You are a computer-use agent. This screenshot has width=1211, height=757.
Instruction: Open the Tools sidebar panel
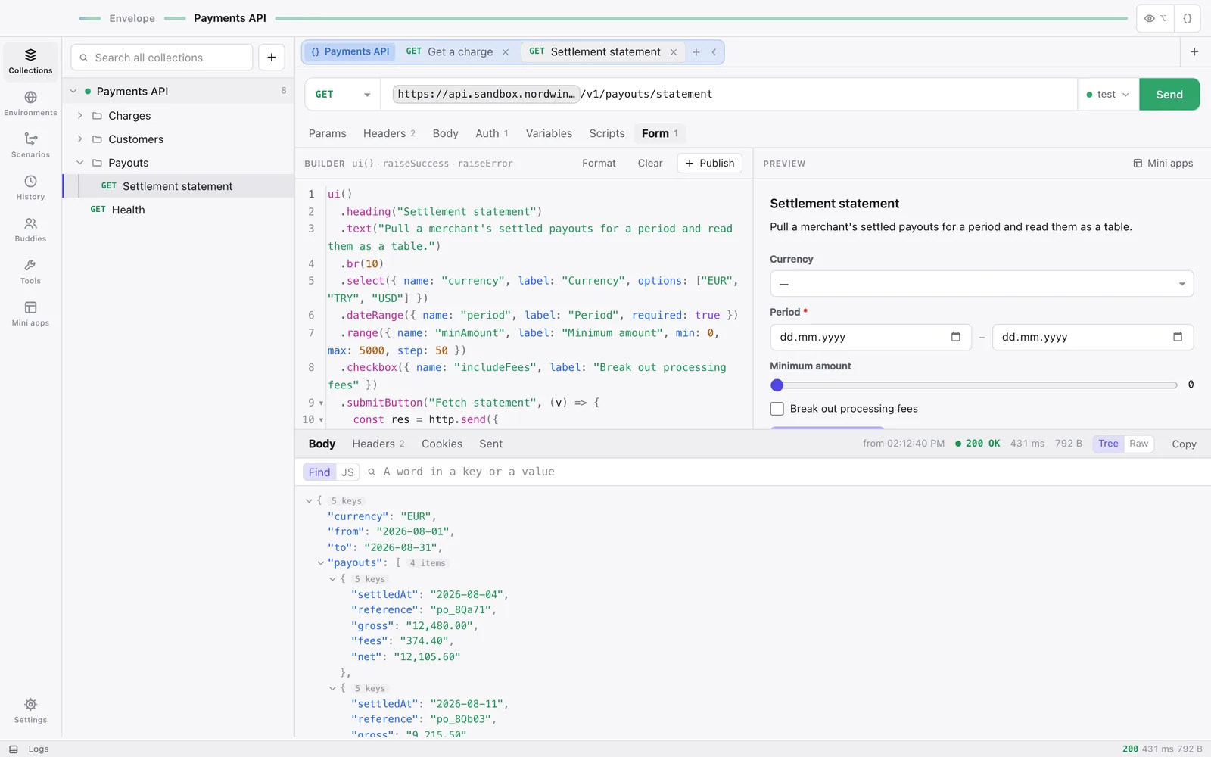pyautogui.click(x=30, y=272)
